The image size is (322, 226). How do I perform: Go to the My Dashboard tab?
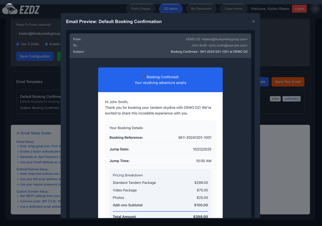pyautogui.click(x=201, y=9)
